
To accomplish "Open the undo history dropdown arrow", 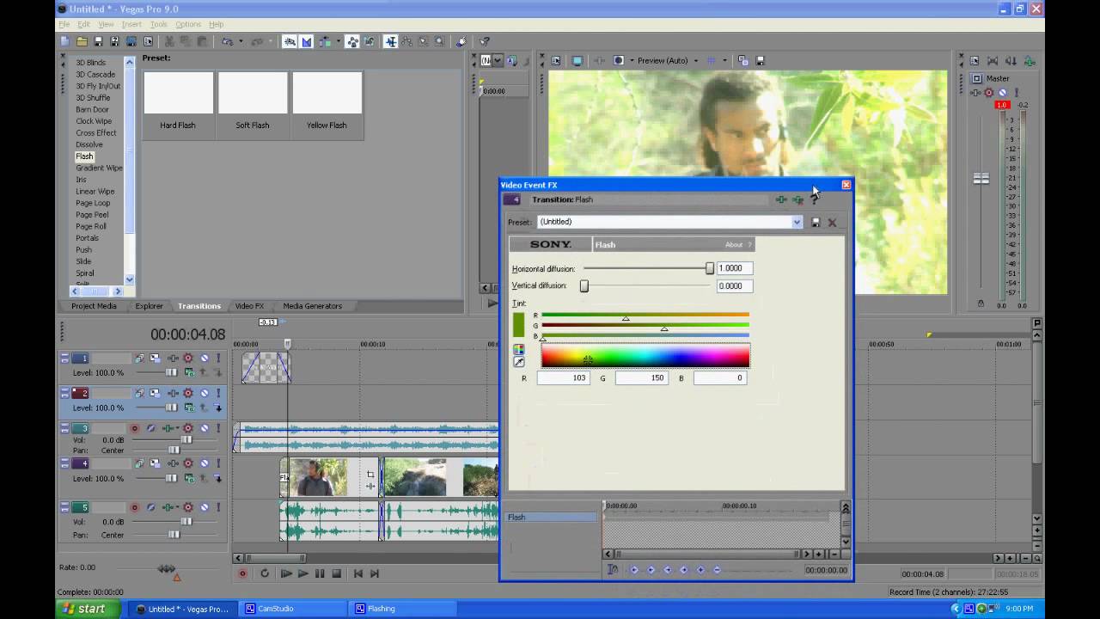I will click(241, 41).
